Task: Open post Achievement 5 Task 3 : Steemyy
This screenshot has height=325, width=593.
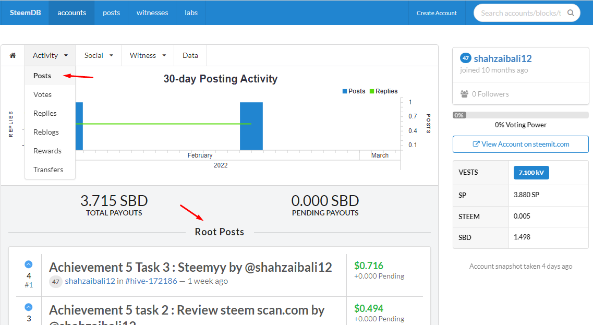Action: click(190, 267)
